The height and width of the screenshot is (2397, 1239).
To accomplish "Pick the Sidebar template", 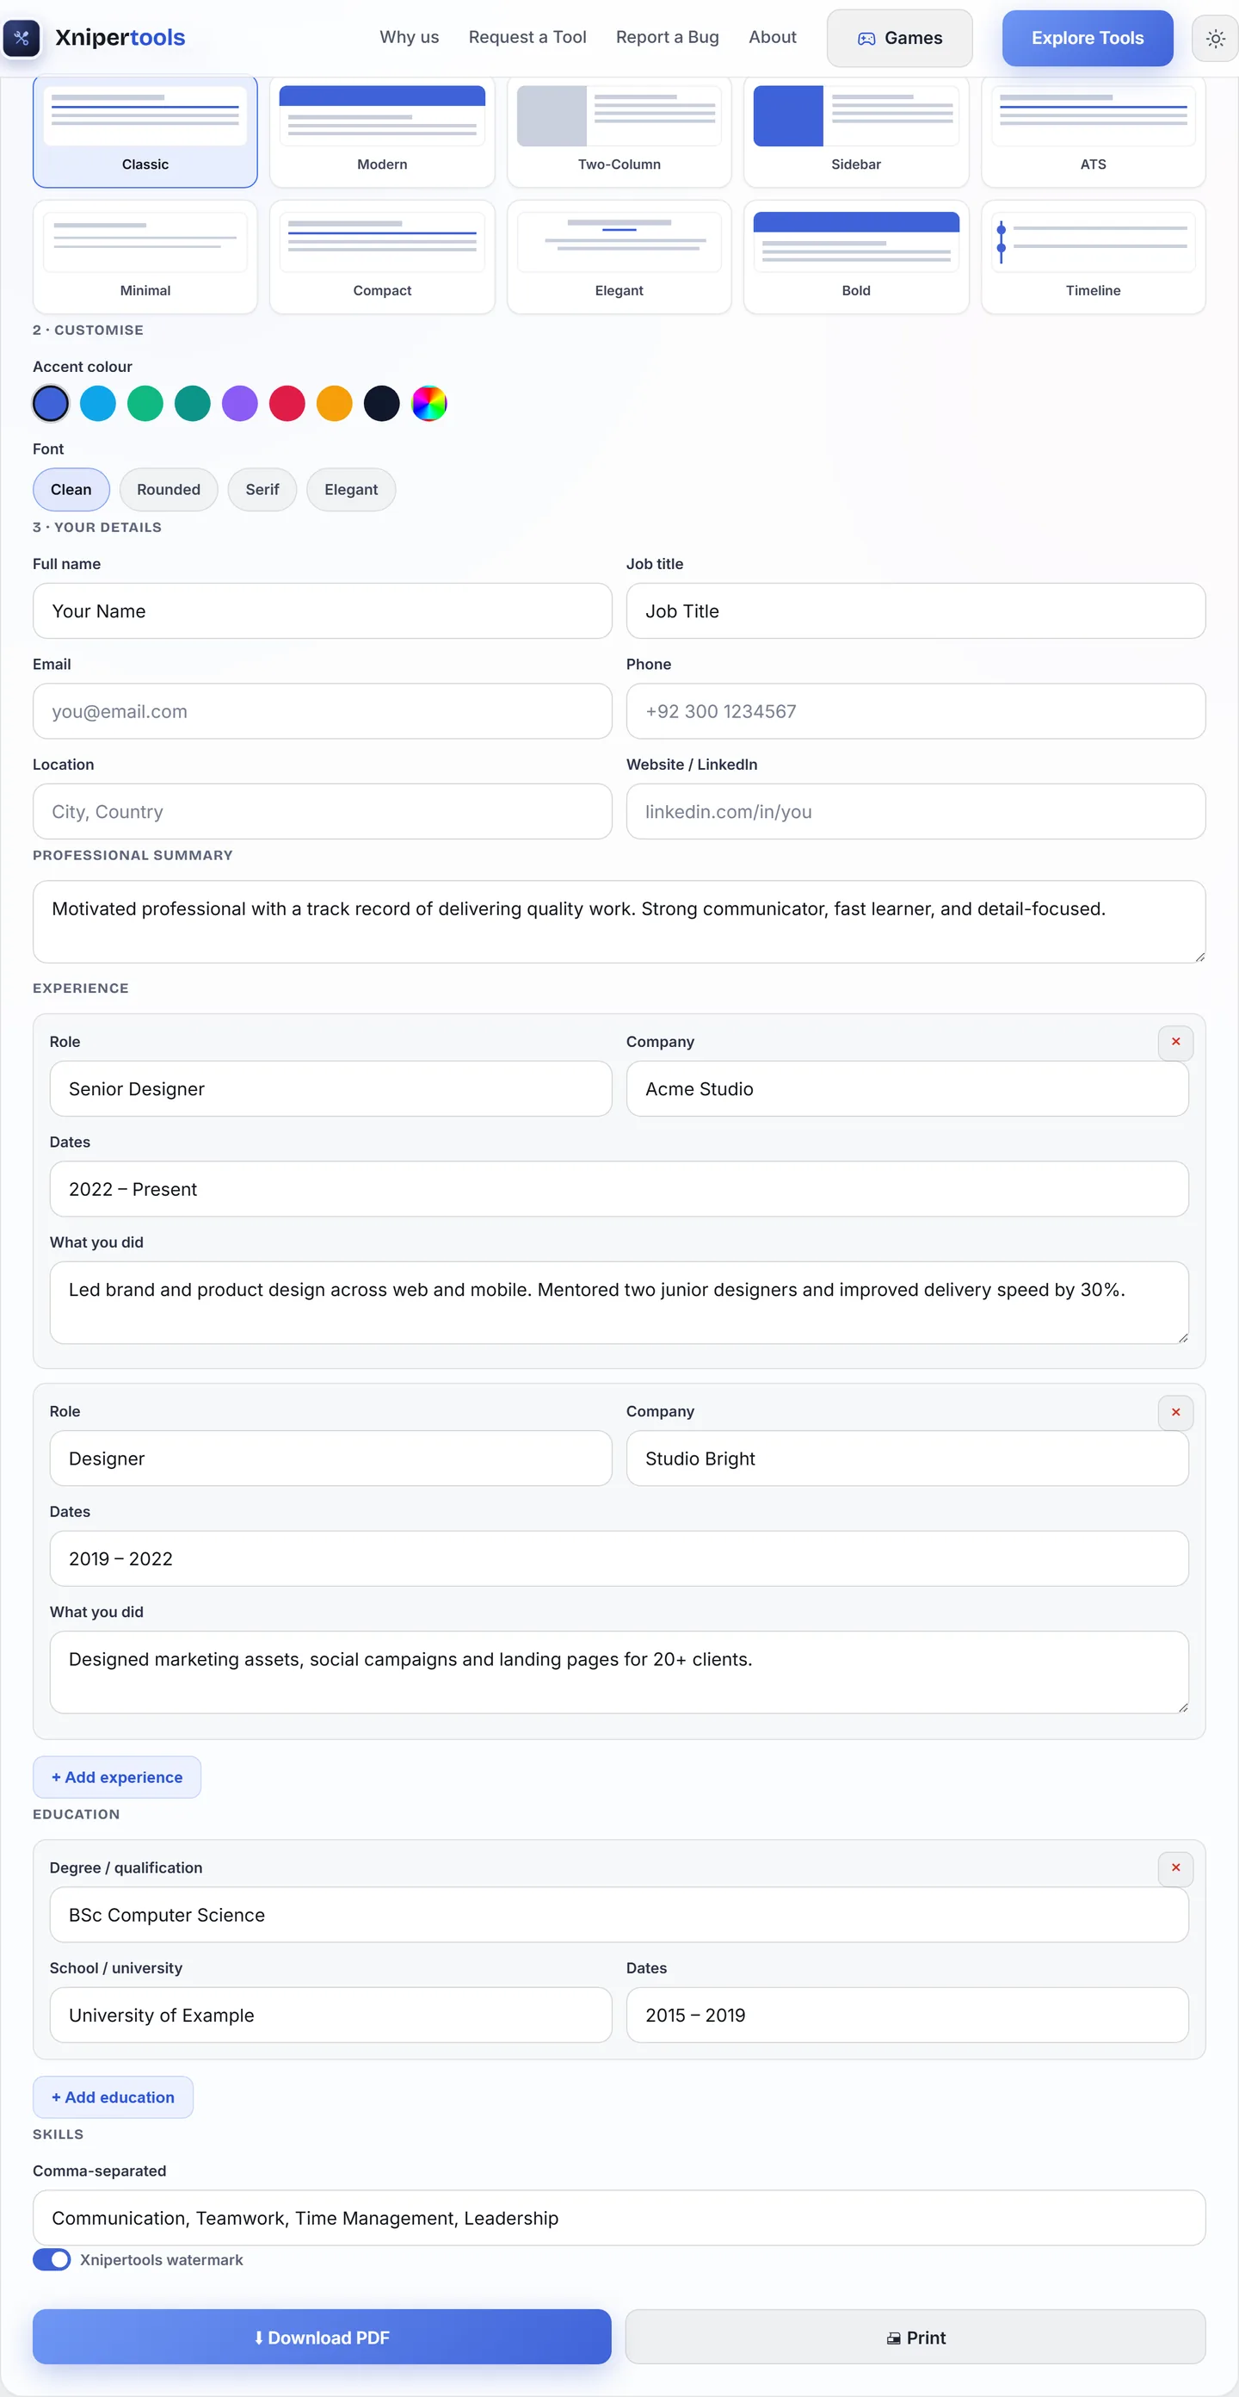I will coord(856,131).
